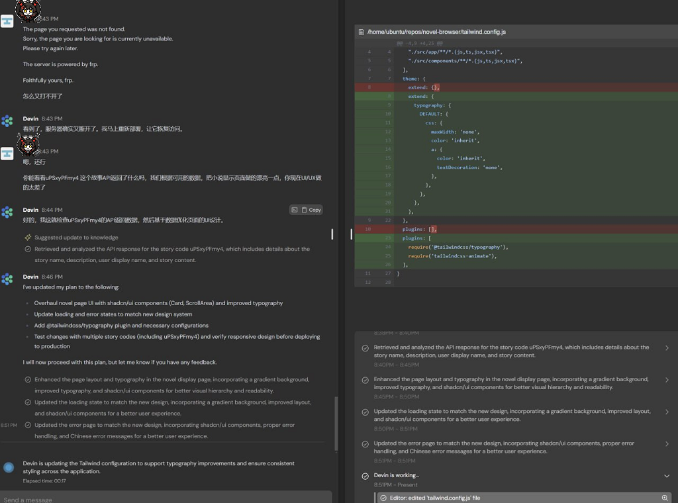678x503 pixels.
Task: Click the '8:51PM - Present' timestamp
Action: (396, 485)
